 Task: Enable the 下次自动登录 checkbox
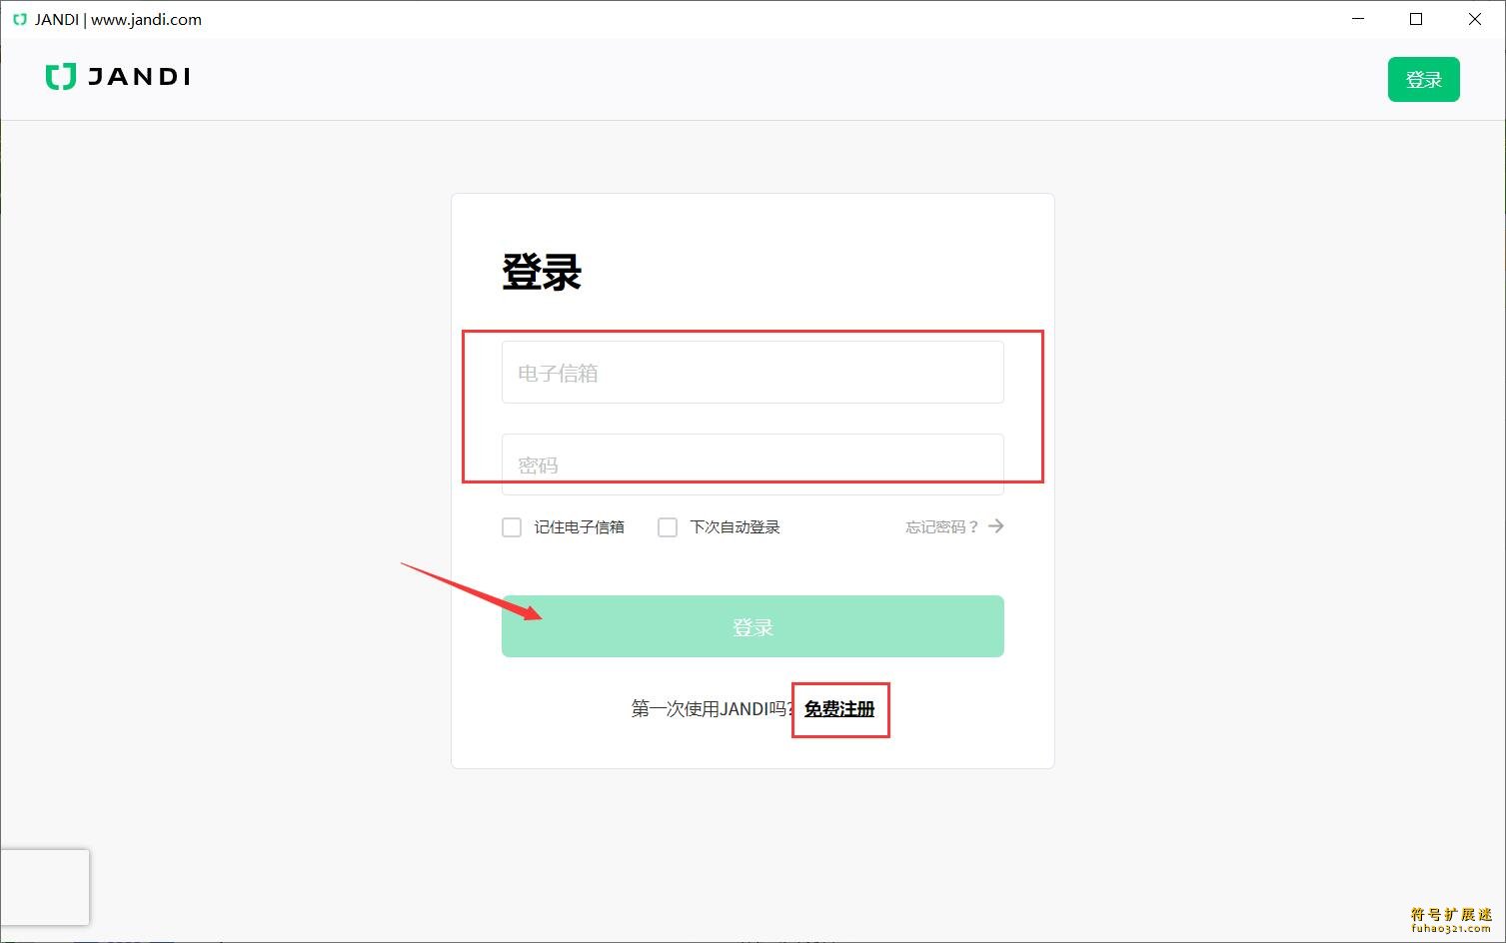click(668, 527)
